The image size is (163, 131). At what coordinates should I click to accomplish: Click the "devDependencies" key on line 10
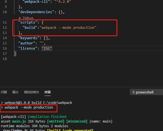(36, 12)
